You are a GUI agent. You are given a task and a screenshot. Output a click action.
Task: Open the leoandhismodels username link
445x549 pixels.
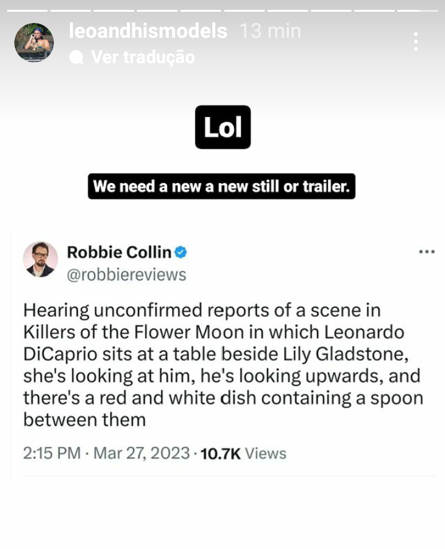click(148, 31)
